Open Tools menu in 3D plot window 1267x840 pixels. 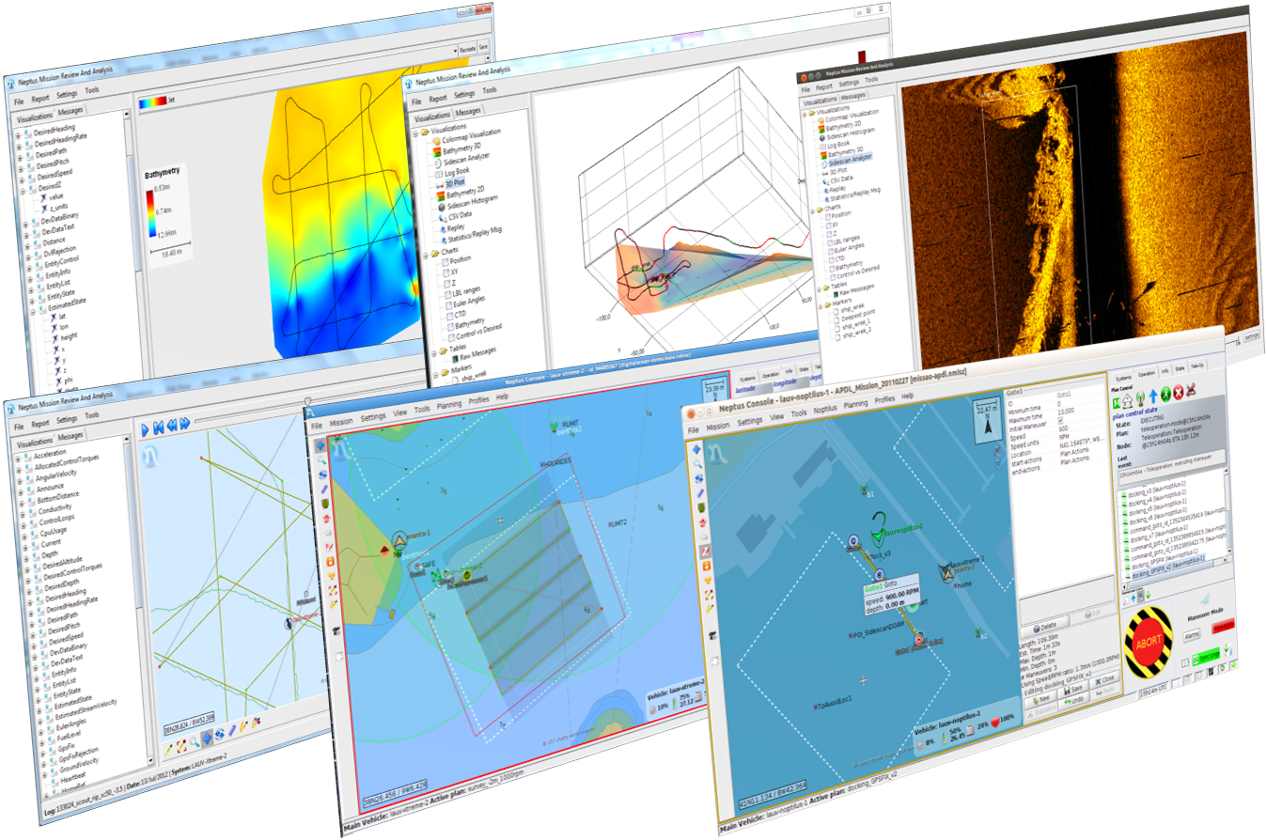tap(489, 90)
